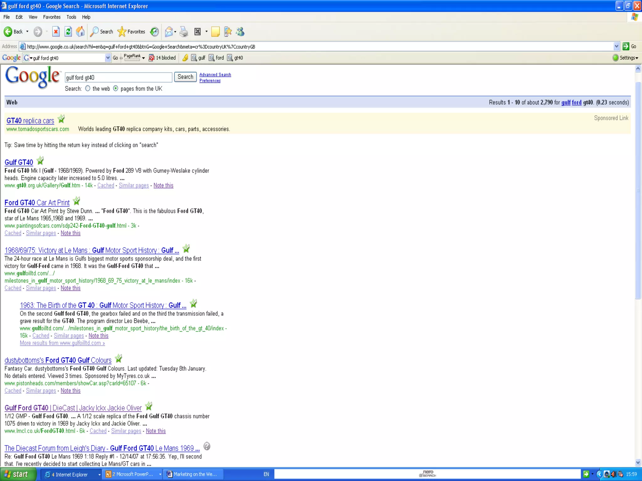Click the 14 blocked popup blocker toggle
The image size is (642, 481).
[x=162, y=58]
